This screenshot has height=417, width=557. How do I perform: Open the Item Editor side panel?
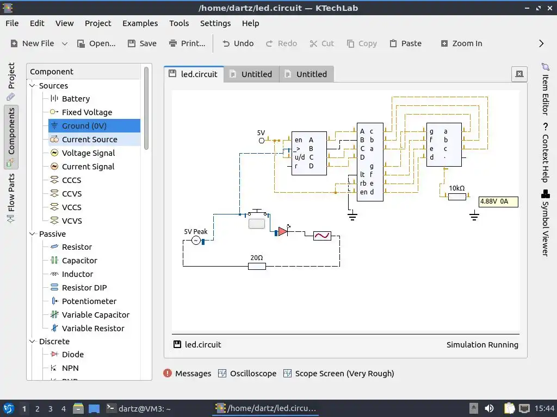pos(545,90)
